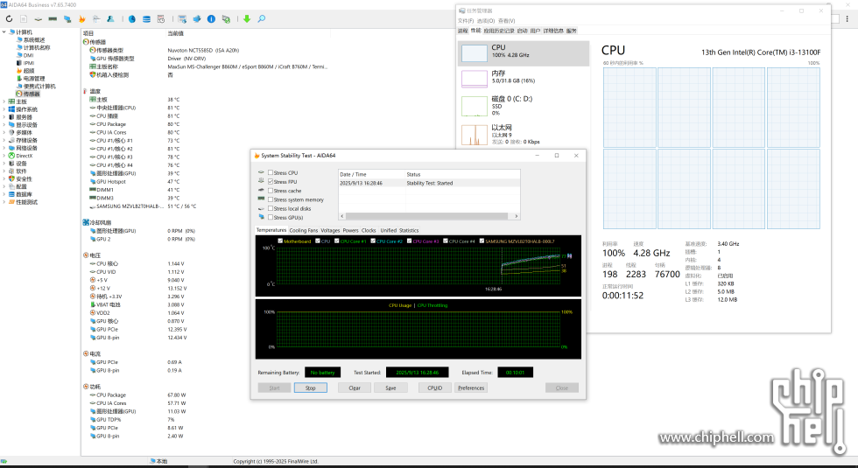Image resolution: width=858 pixels, height=468 pixels.
Task: Open Task Manager 文件(F) menu
Action: (x=466, y=21)
